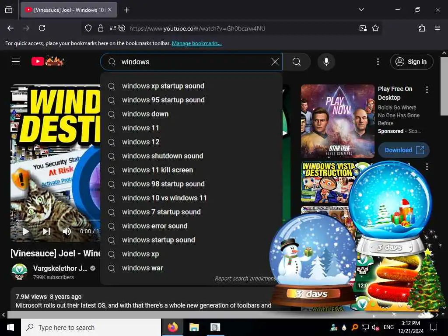Start voice search with microphone
Viewport: 448px width, 336px height.
point(326,62)
